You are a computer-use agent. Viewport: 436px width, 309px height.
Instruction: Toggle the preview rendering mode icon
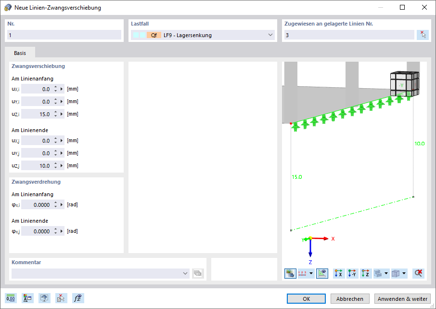290,273
